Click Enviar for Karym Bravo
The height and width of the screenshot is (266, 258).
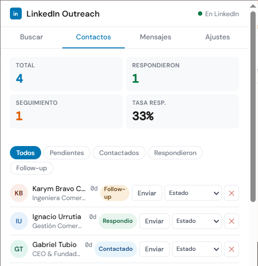pyautogui.click(x=147, y=193)
